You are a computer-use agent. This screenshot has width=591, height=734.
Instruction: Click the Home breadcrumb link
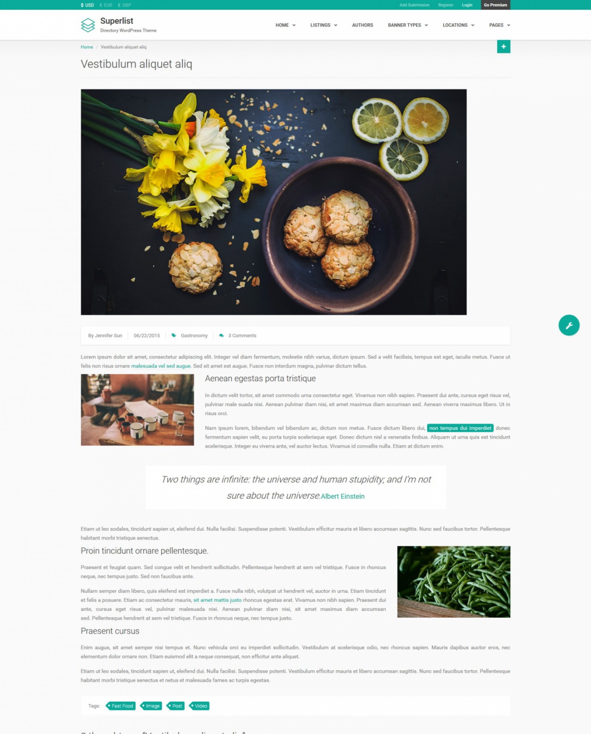click(x=87, y=47)
